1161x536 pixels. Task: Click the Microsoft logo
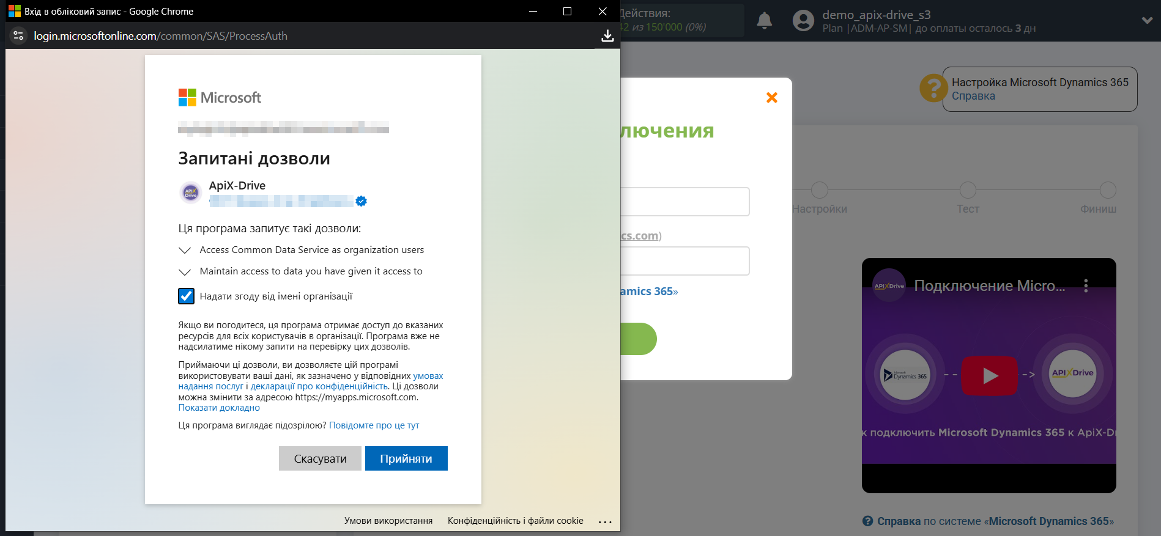pos(220,98)
